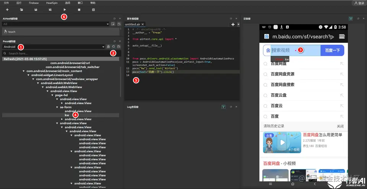Image resolution: width=367 pixels, height=189 pixels.
Task: Open the 百度网盘 video thumbnail labeled 合集
Action: (282, 142)
